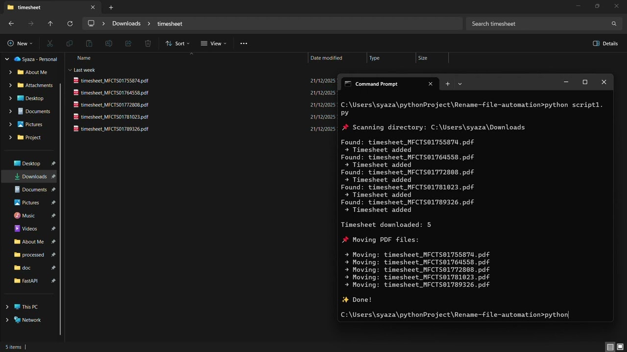
Task: Open a new Command Prompt tab
Action: click(447, 84)
